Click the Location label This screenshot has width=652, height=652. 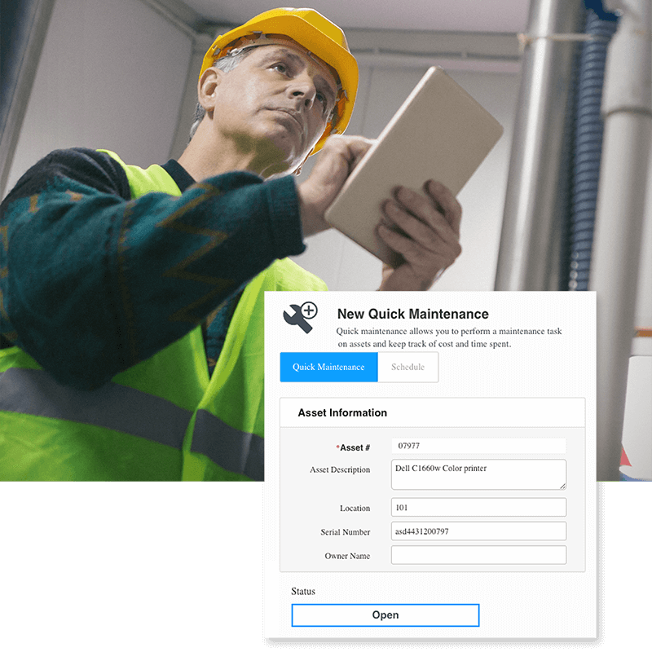click(355, 509)
